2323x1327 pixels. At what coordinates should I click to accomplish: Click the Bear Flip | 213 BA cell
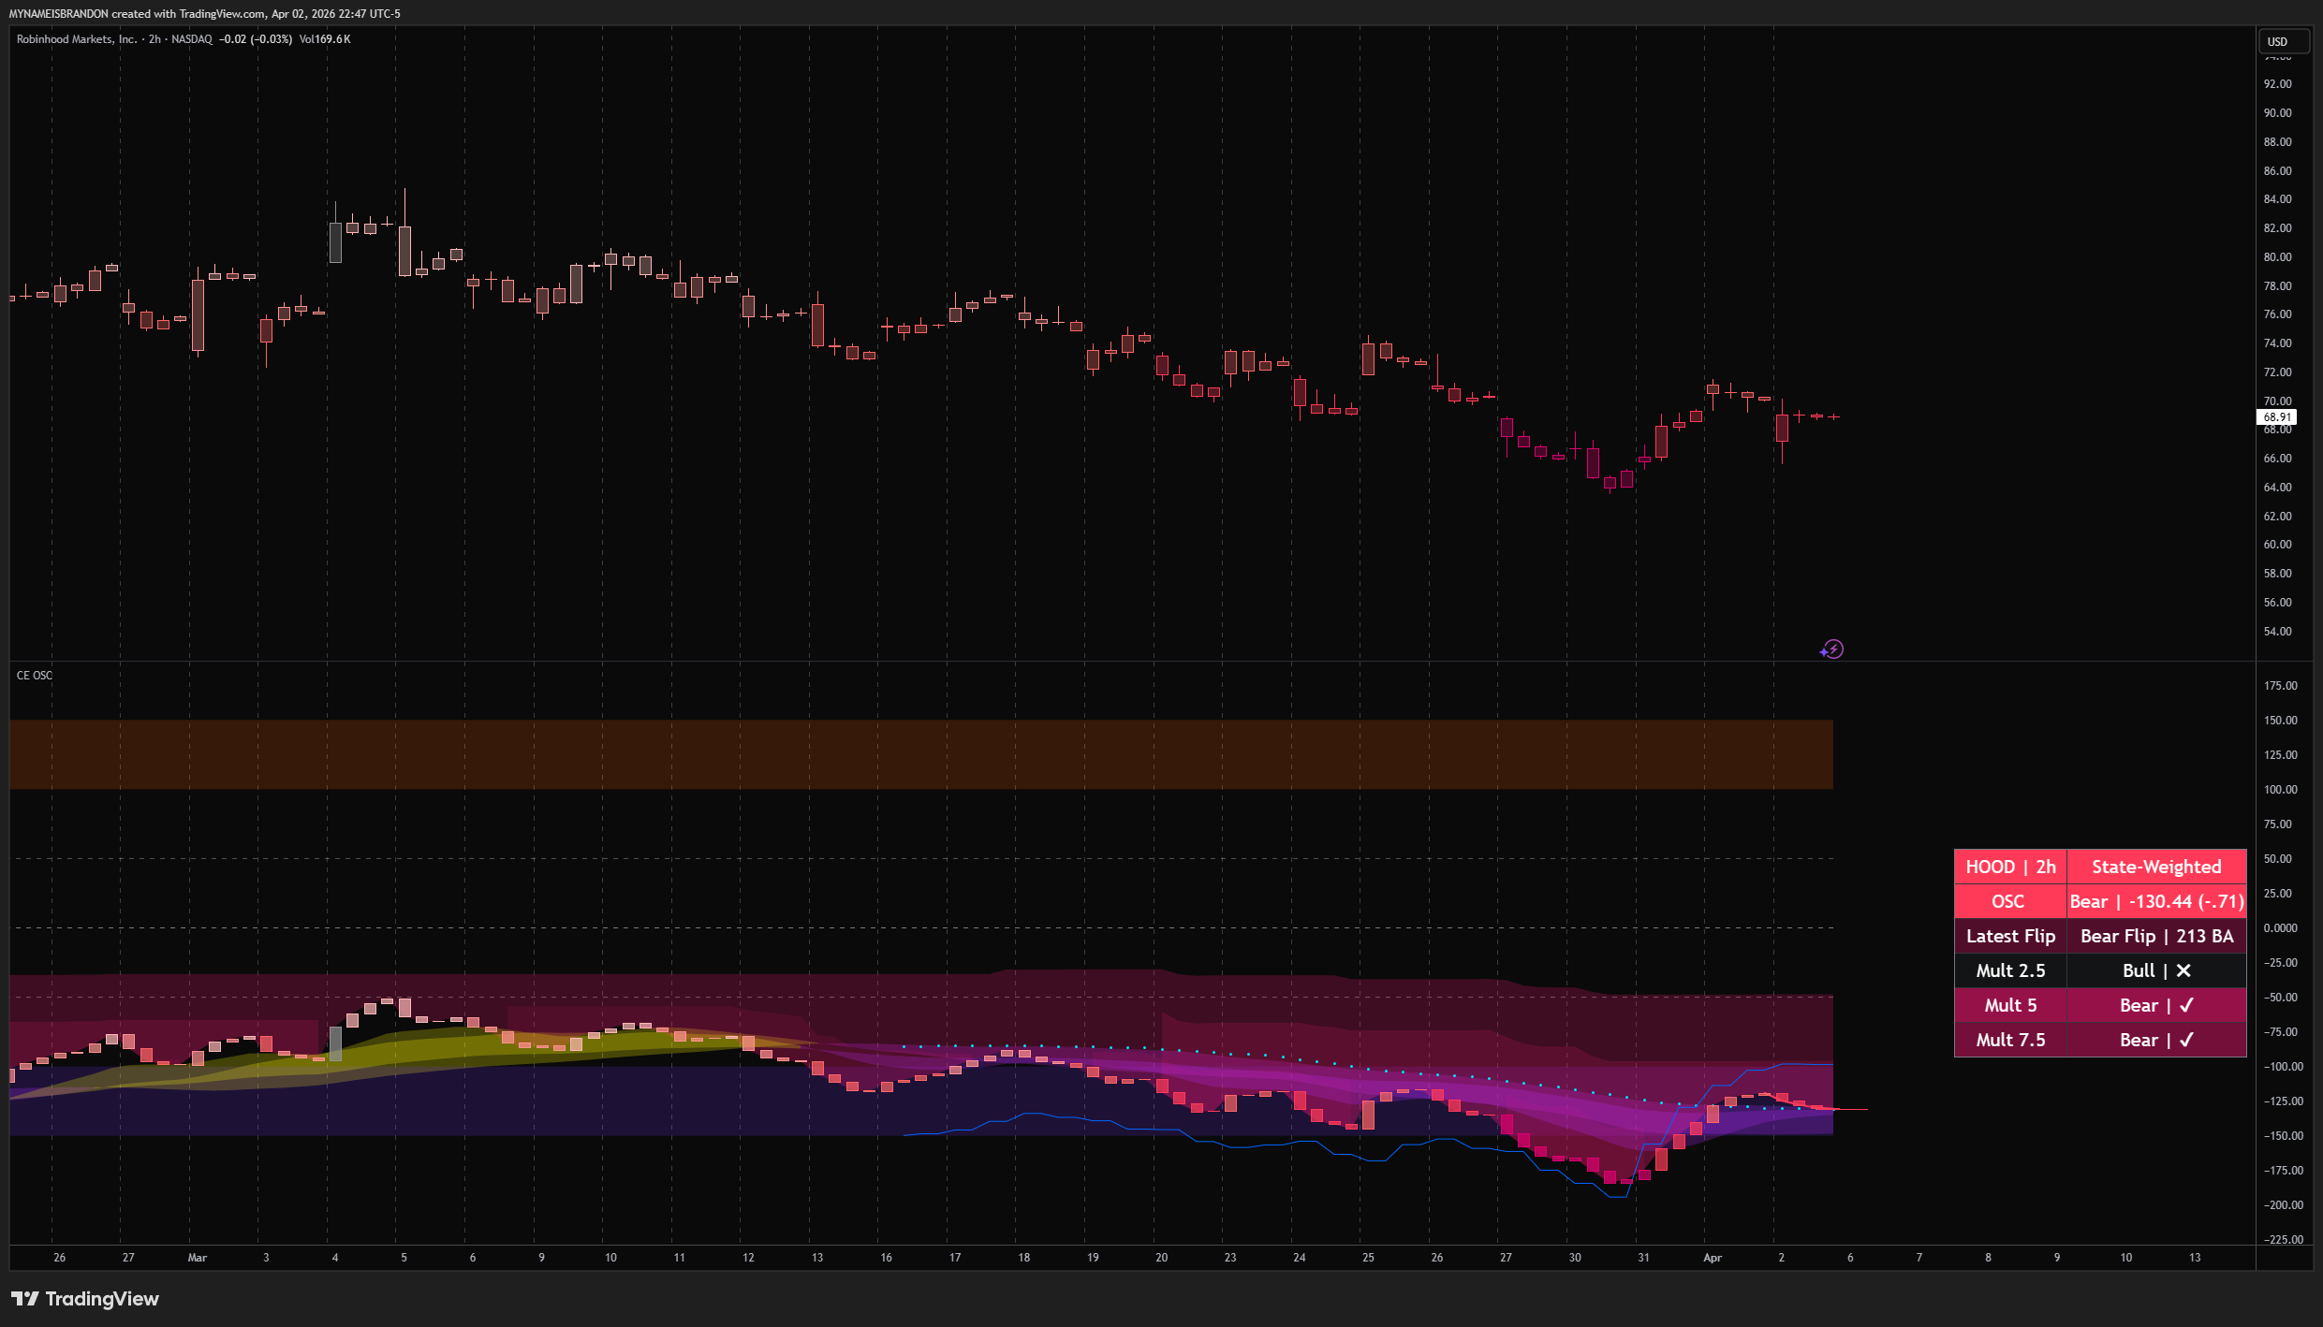tap(2156, 936)
